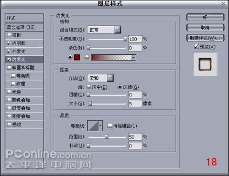Click the 大小 value field showing 5
This screenshot has width=229, height=176.
coord(135,104)
